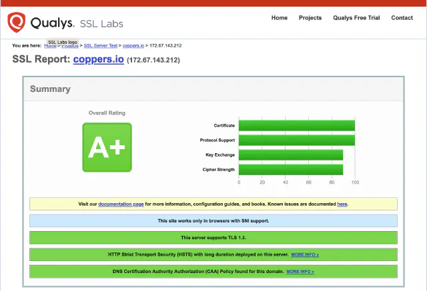Click the 'Protocol Support' chart label
Image resolution: width=427 pixels, height=291 pixels.
(217, 141)
